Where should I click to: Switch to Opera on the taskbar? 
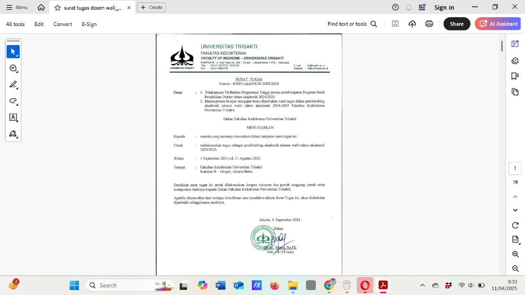pos(365,285)
